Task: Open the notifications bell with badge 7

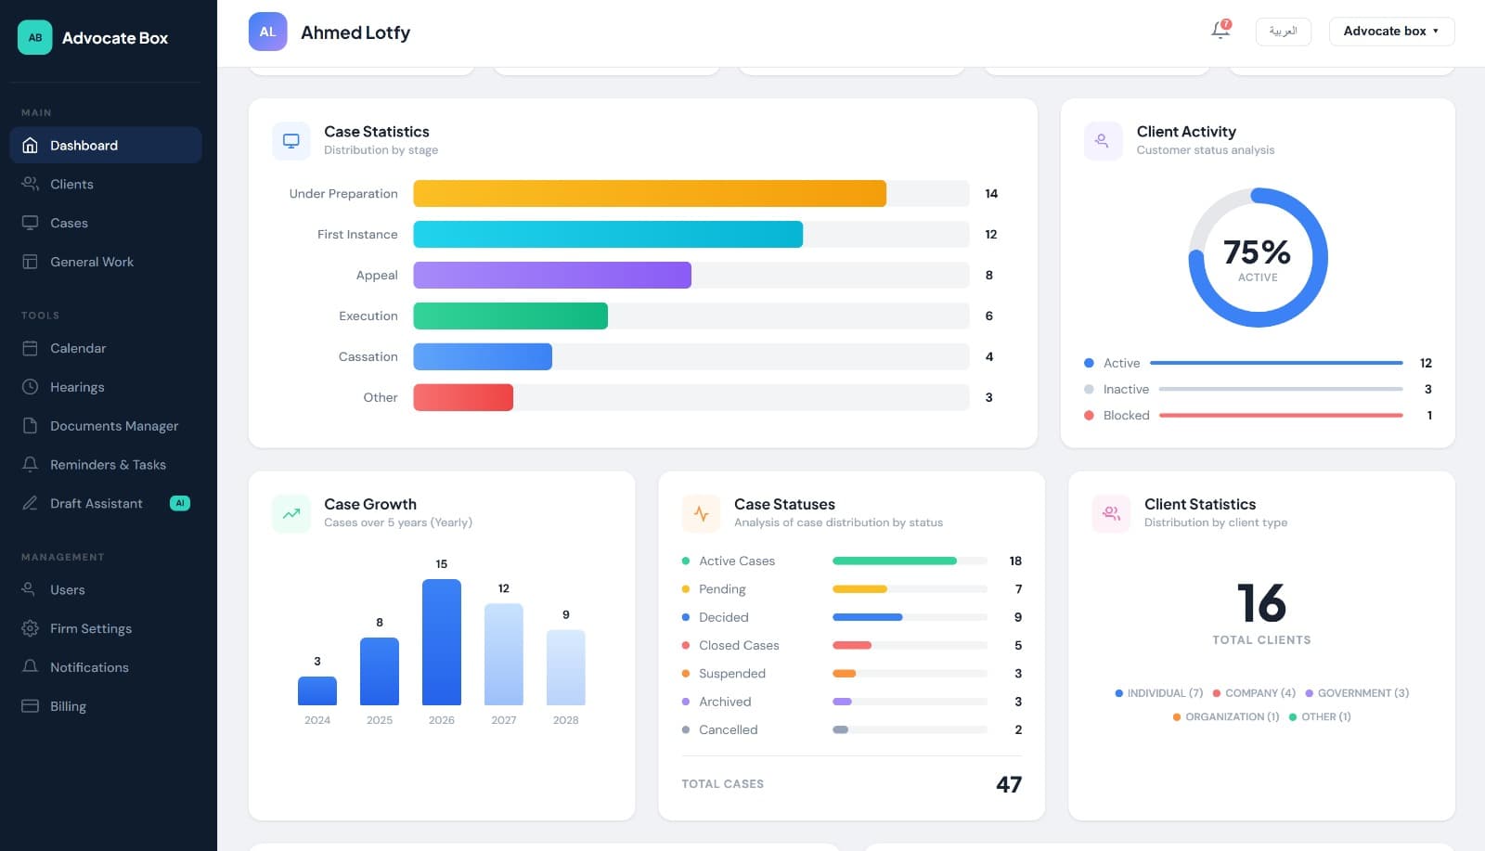Action: coord(1218,31)
